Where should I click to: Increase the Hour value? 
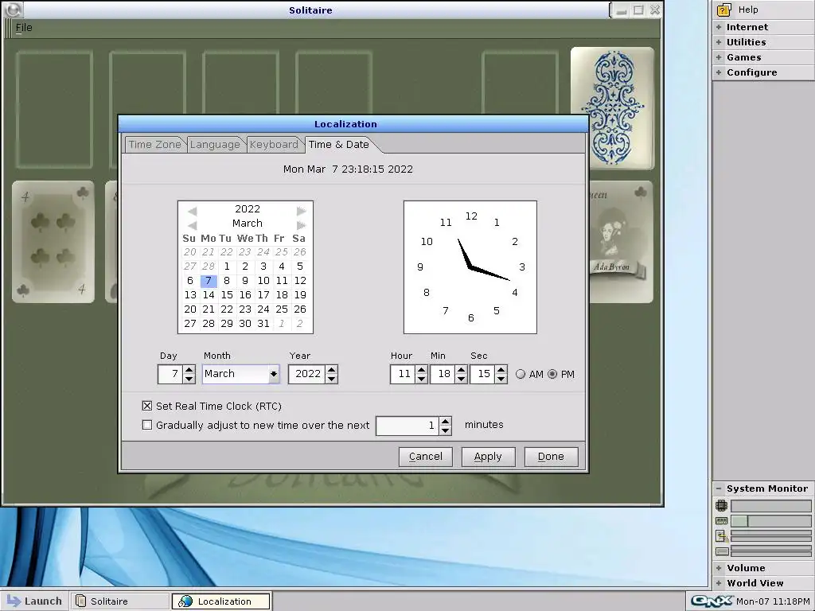pos(422,370)
